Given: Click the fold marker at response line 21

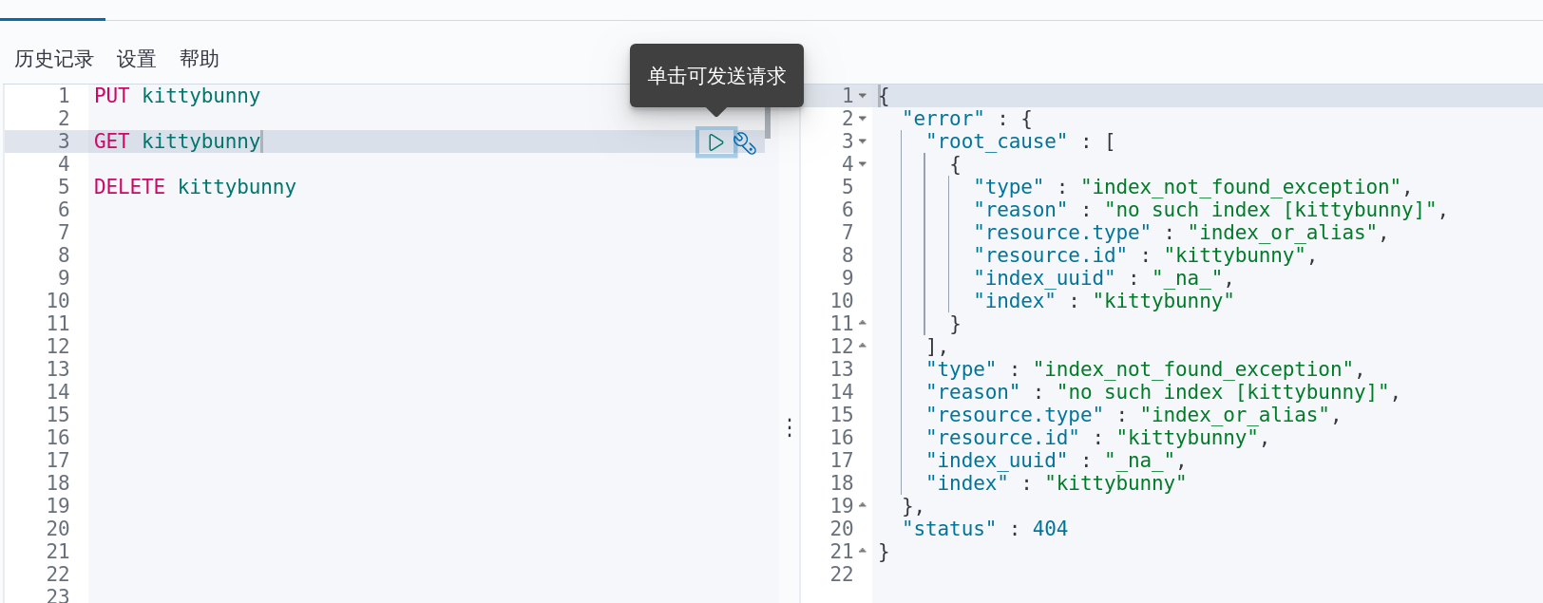Looking at the screenshot, I should click(863, 552).
